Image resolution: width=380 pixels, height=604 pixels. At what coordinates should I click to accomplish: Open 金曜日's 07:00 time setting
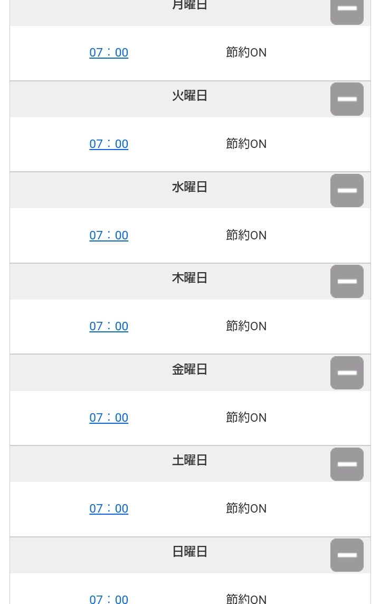point(109,417)
